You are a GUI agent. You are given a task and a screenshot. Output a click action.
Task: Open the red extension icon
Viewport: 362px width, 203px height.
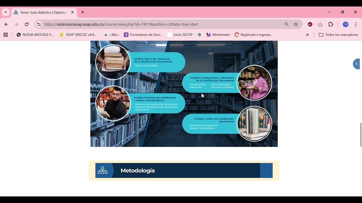click(x=310, y=24)
